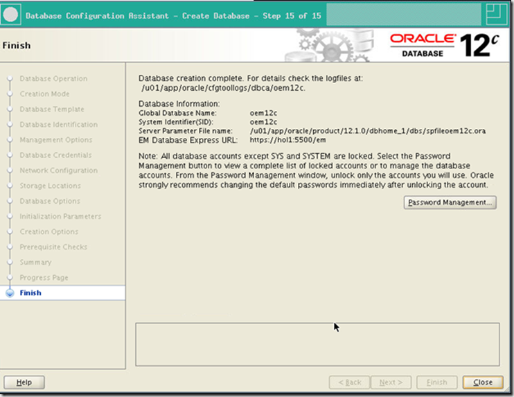Select Initialization Parameters step
Image resolution: width=514 pixels, height=397 pixels.
[60, 216]
